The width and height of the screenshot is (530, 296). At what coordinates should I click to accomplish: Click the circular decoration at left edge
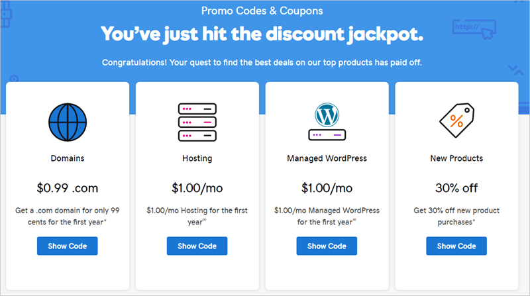click(13, 79)
